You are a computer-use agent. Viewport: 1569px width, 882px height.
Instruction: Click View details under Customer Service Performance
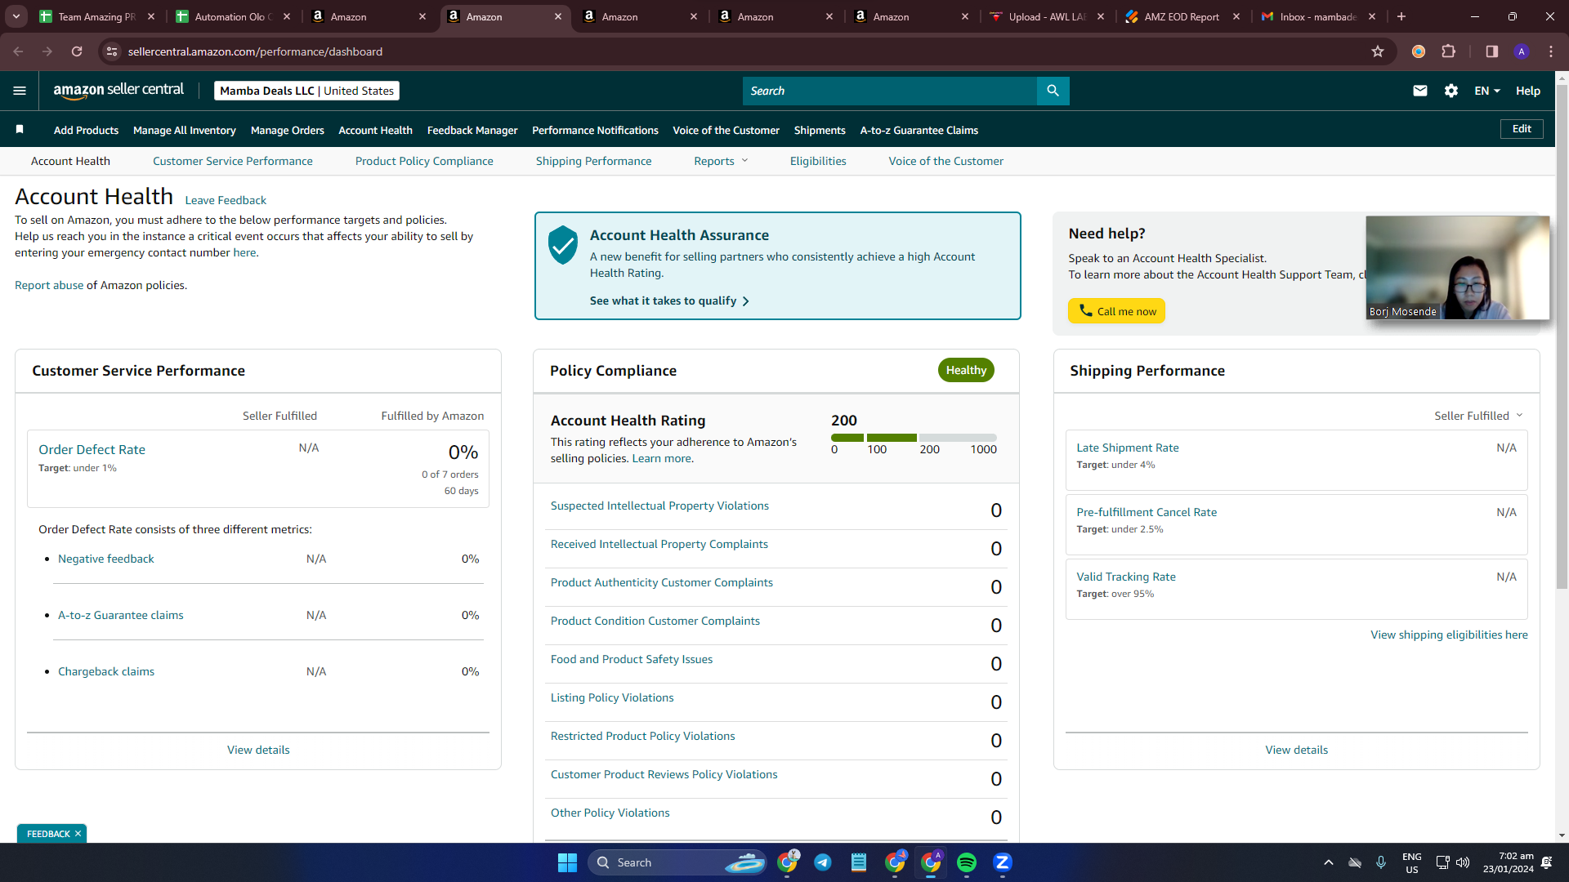pyautogui.click(x=258, y=750)
